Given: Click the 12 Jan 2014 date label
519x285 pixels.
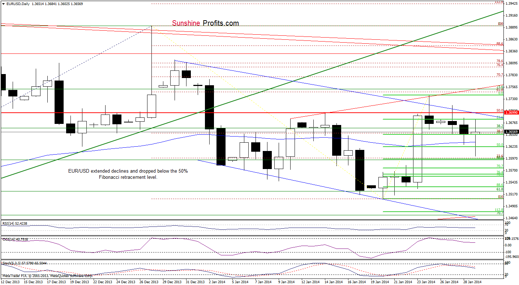Looking at the screenshot, I should tap(310, 282).
